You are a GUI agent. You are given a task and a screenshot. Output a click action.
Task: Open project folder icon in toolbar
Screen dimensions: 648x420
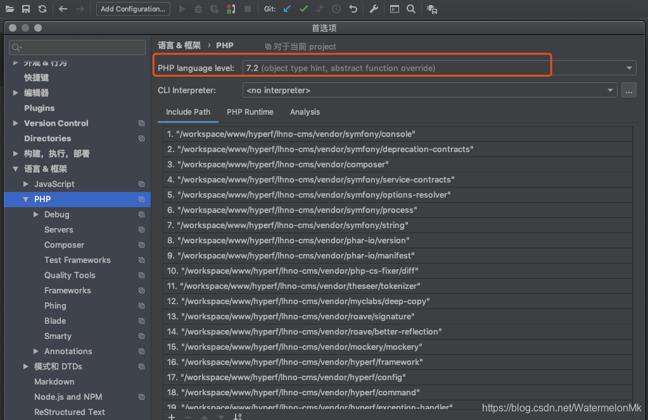pyautogui.click(x=10, y=9)
